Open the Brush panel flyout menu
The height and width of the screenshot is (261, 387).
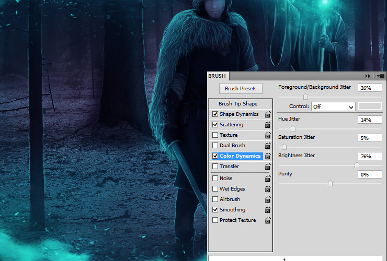381,76
